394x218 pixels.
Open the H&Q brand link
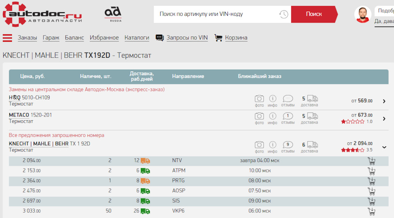coord(15,98)
